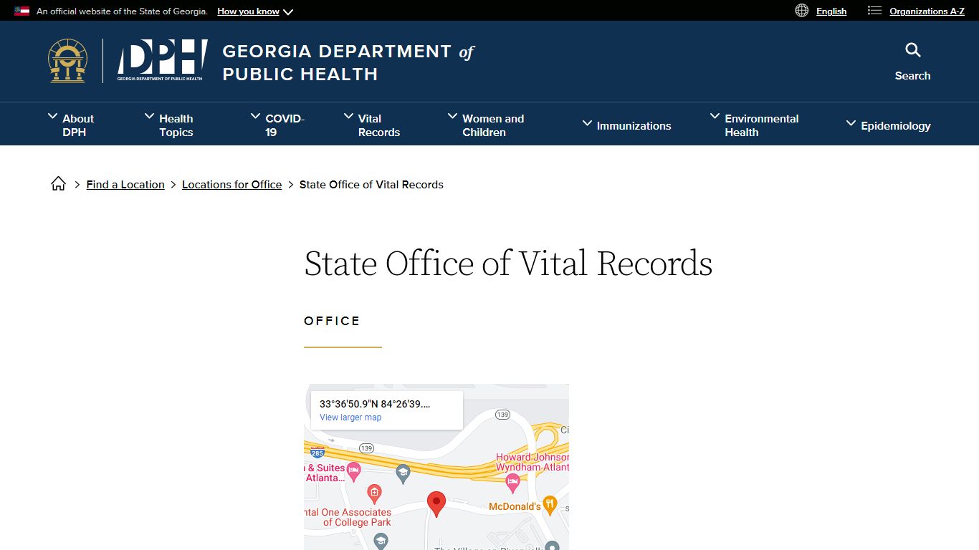Open the Search magnifier icon
Image resolution: width=979 pixels, height=550 pixels.
pos(912,50)
